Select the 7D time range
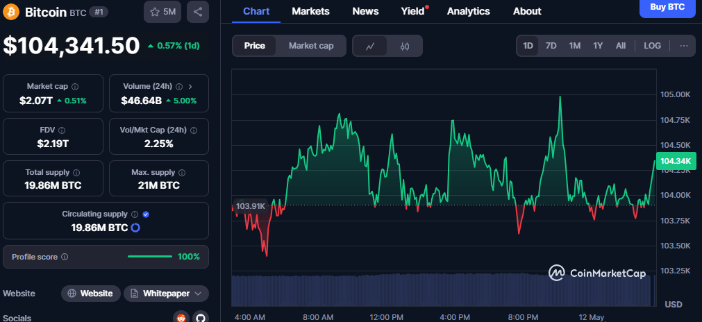Screen dimensions: 702x322 [551, 46]
